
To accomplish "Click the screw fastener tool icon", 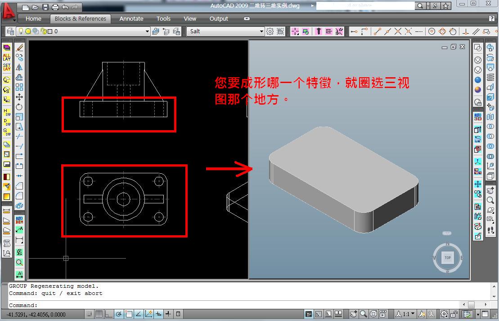I will 319,31.
